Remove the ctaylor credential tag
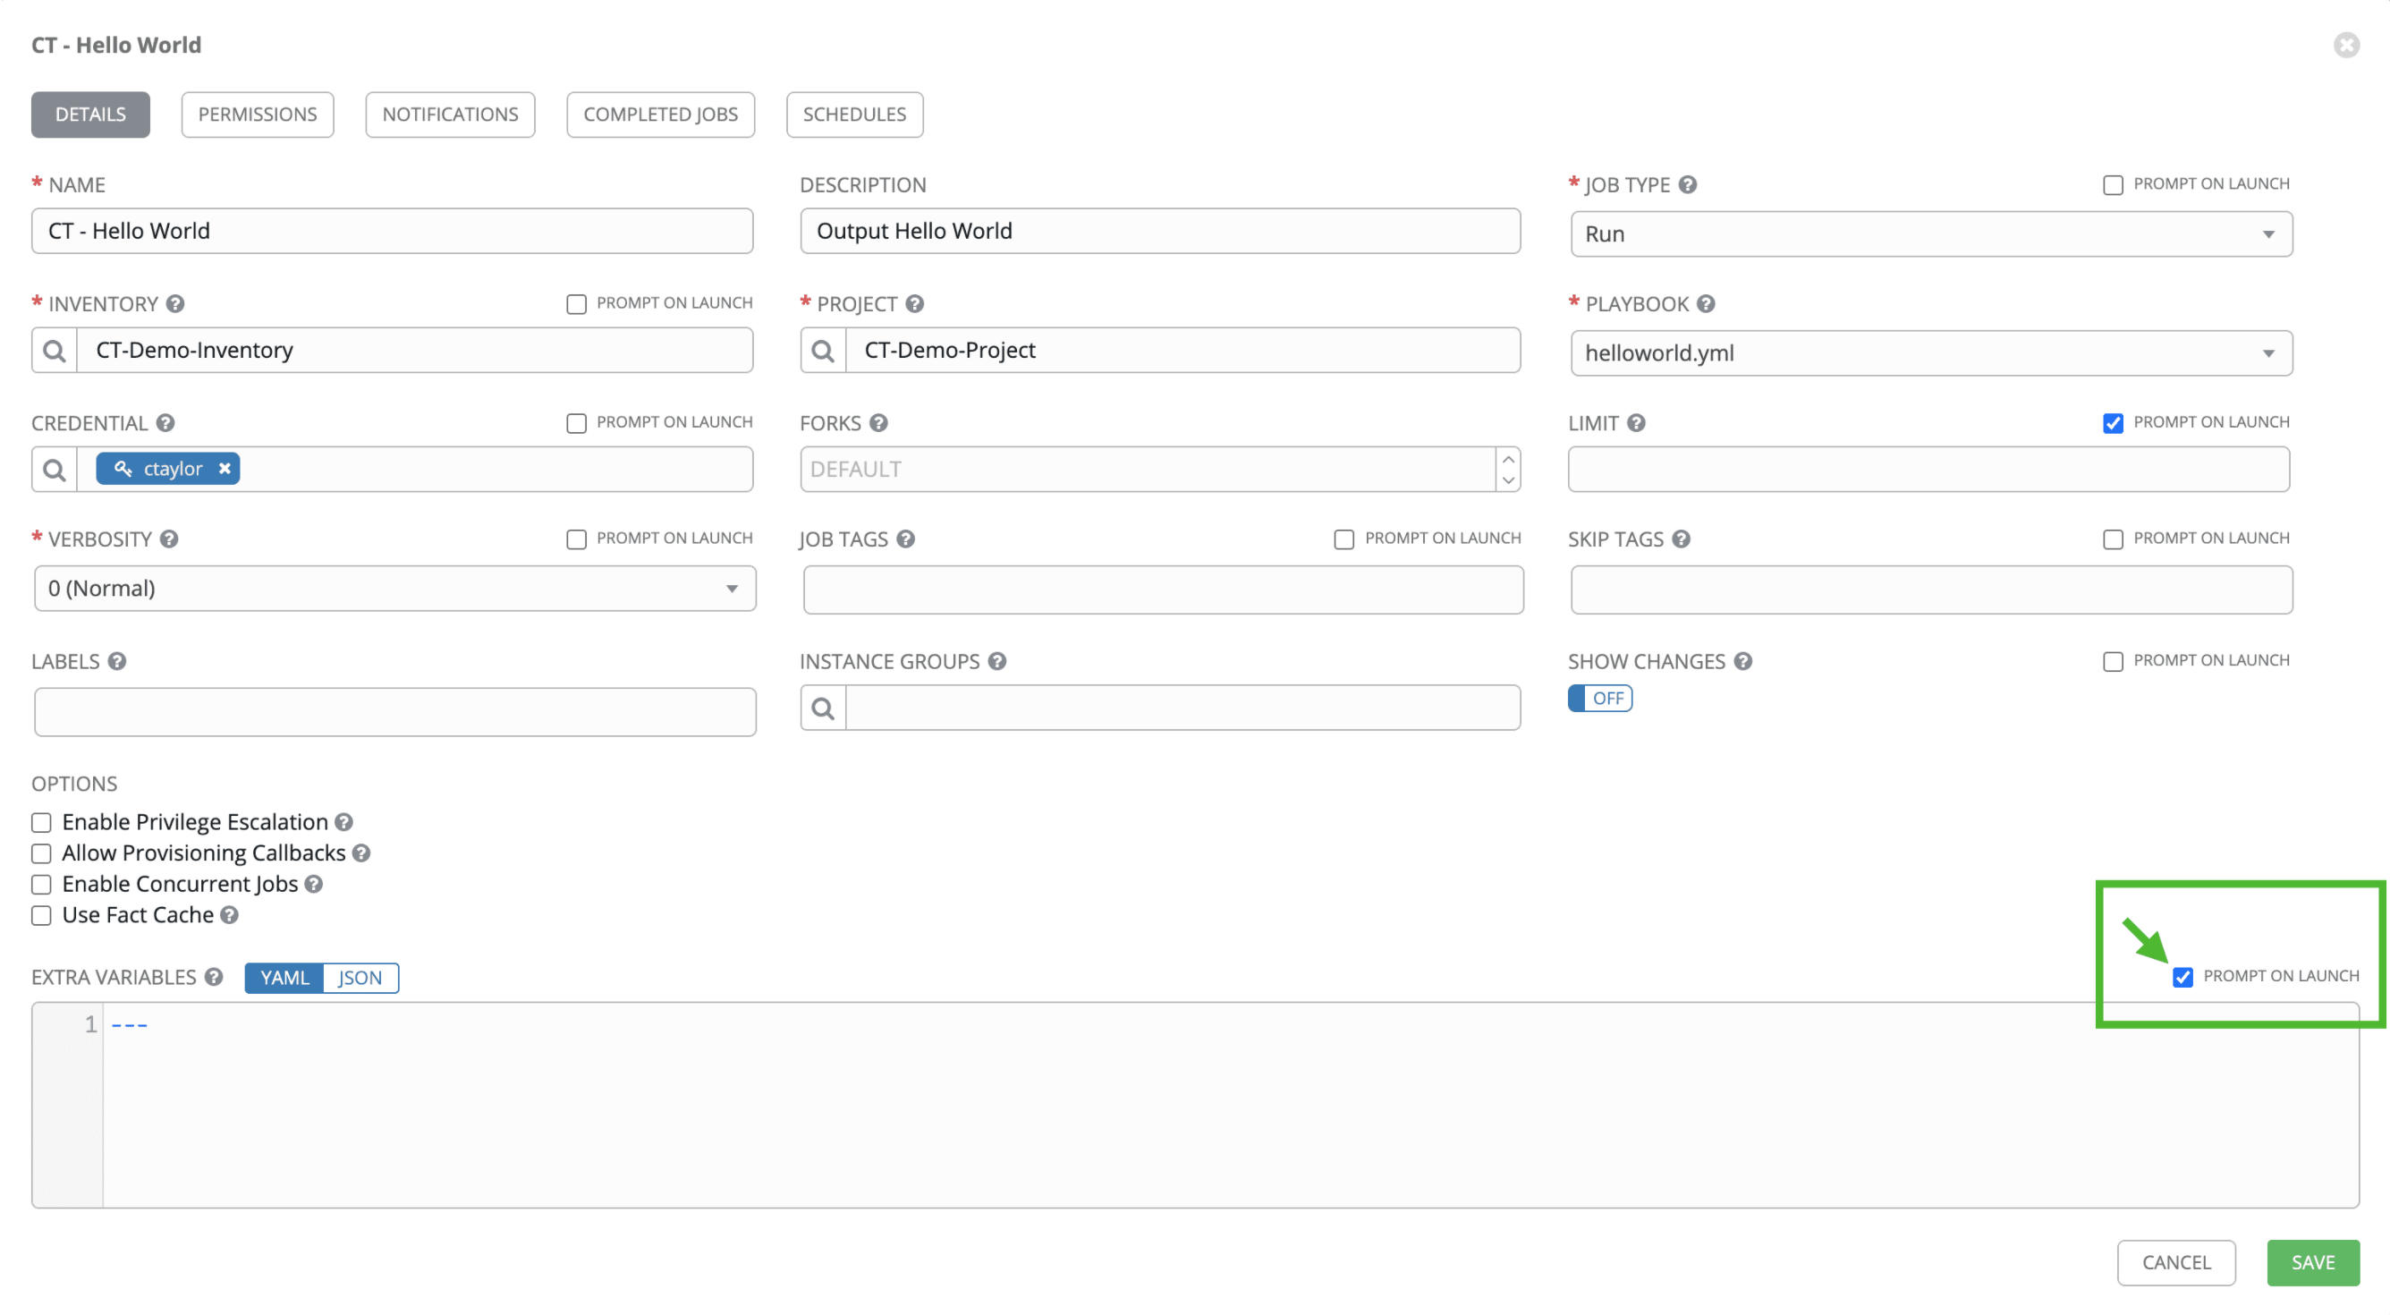The width and height of the screenshot is (2390, 1315). click(225, 469)
